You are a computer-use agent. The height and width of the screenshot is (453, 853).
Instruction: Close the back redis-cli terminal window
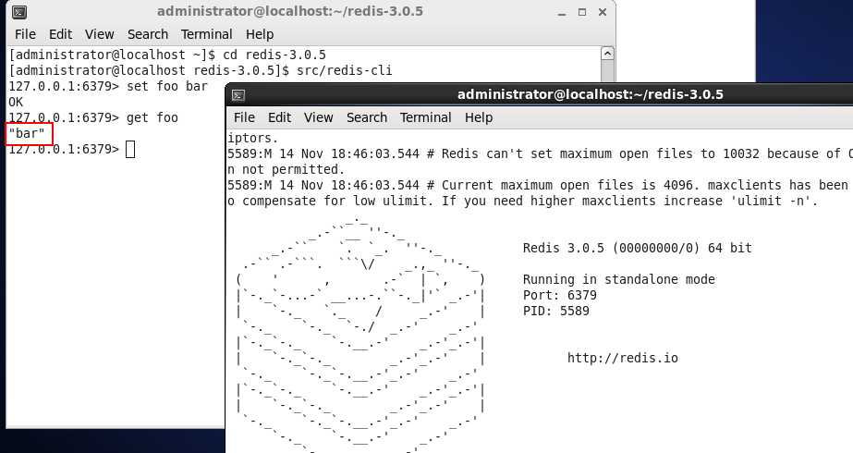click(x=603, y=12)
